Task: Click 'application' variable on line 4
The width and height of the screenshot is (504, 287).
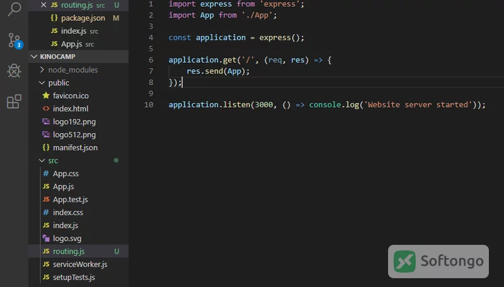Action: [x=220, y=38]
